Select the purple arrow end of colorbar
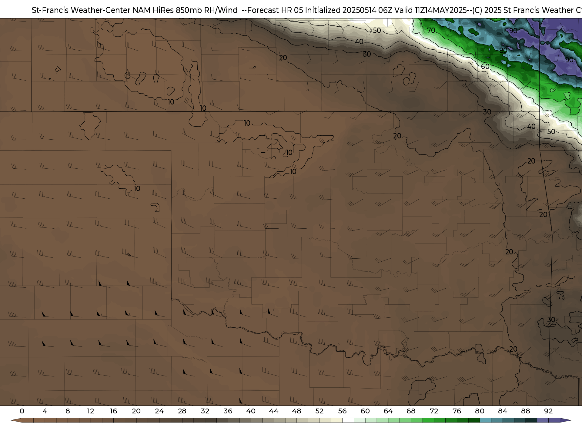Image resolution: width=582 pixels, height=424 pixels. click(x=565, y=420)
